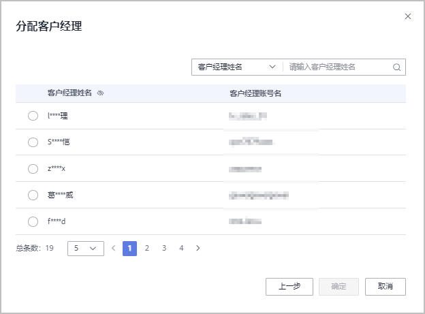Click the 总条数: 19 total count

35,248
